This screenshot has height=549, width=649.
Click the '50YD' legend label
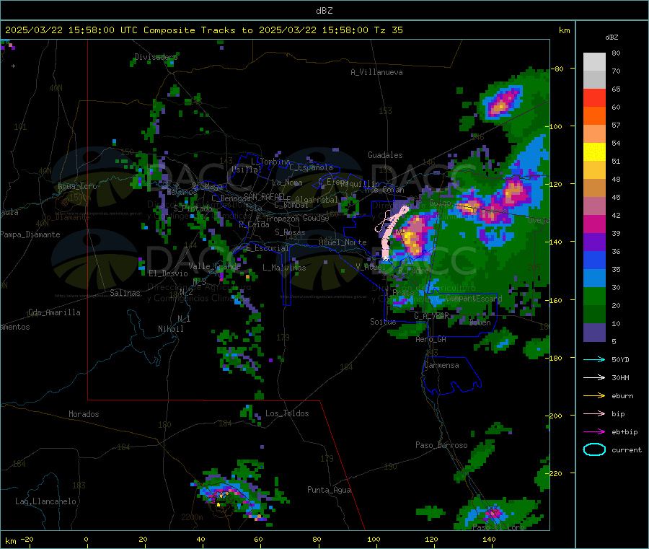coord(620,359)
